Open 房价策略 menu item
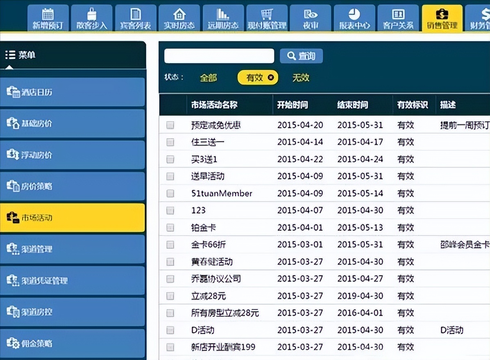 (73, 186)
